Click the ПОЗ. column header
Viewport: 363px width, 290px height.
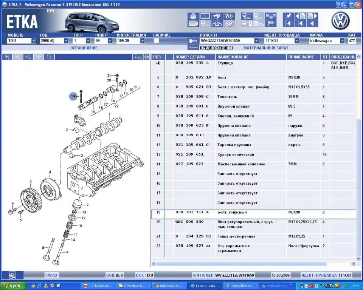(x=158, y=57)
